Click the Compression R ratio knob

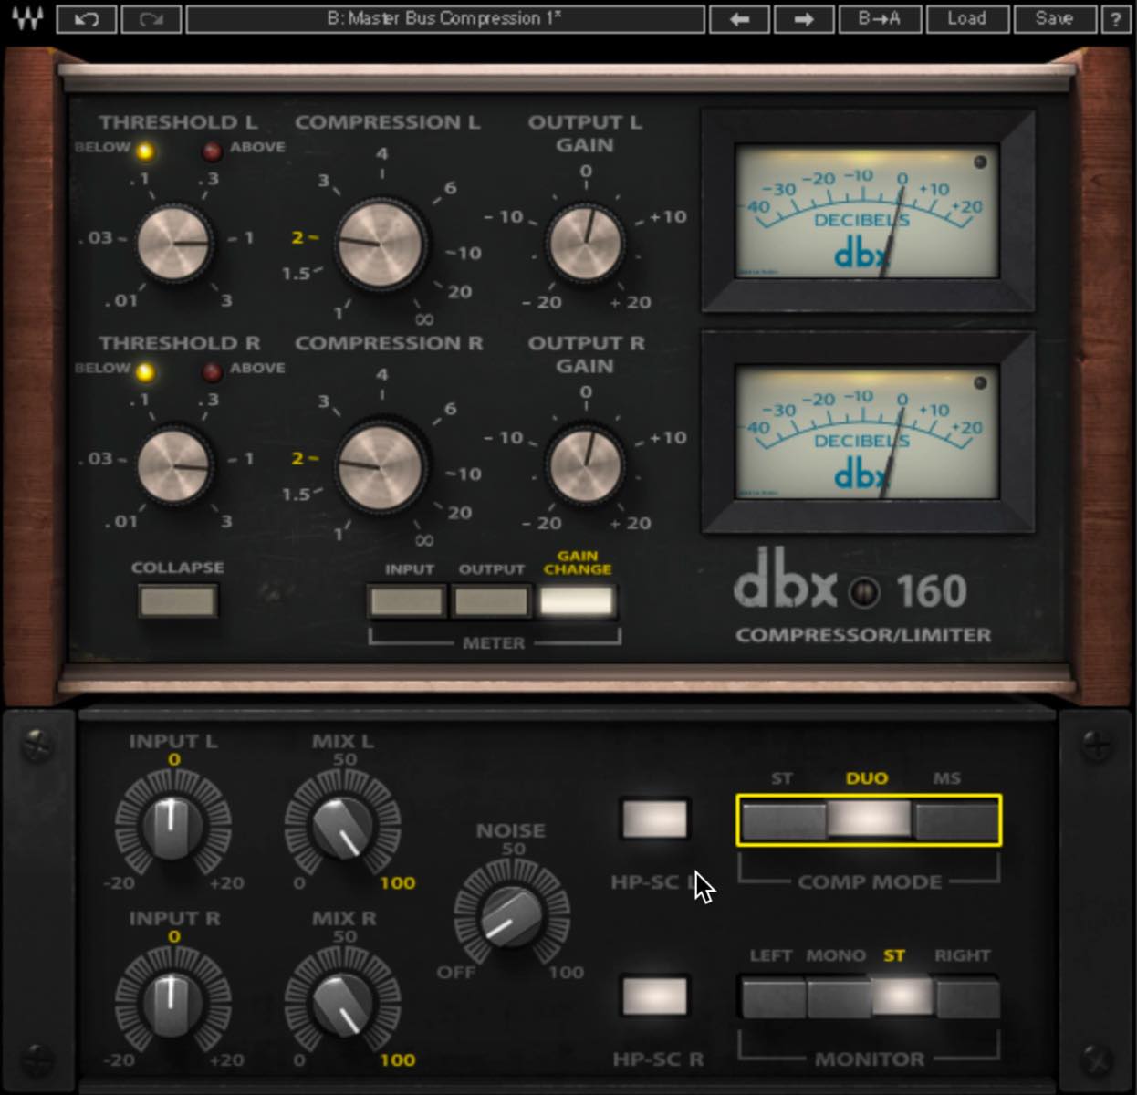pyautogui.click(x=381, y=464)
